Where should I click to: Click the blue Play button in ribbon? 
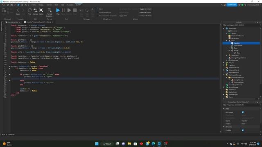click(x=58, y=11)
